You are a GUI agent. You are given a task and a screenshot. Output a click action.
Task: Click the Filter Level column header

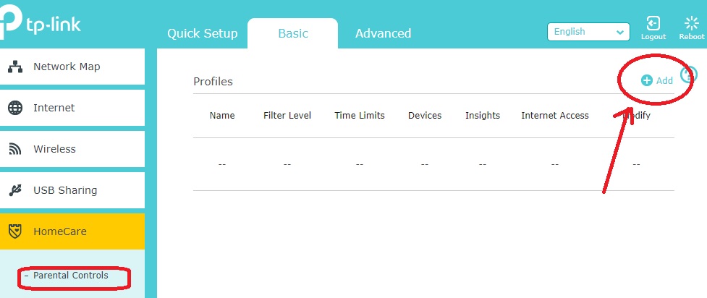[287, 116]
